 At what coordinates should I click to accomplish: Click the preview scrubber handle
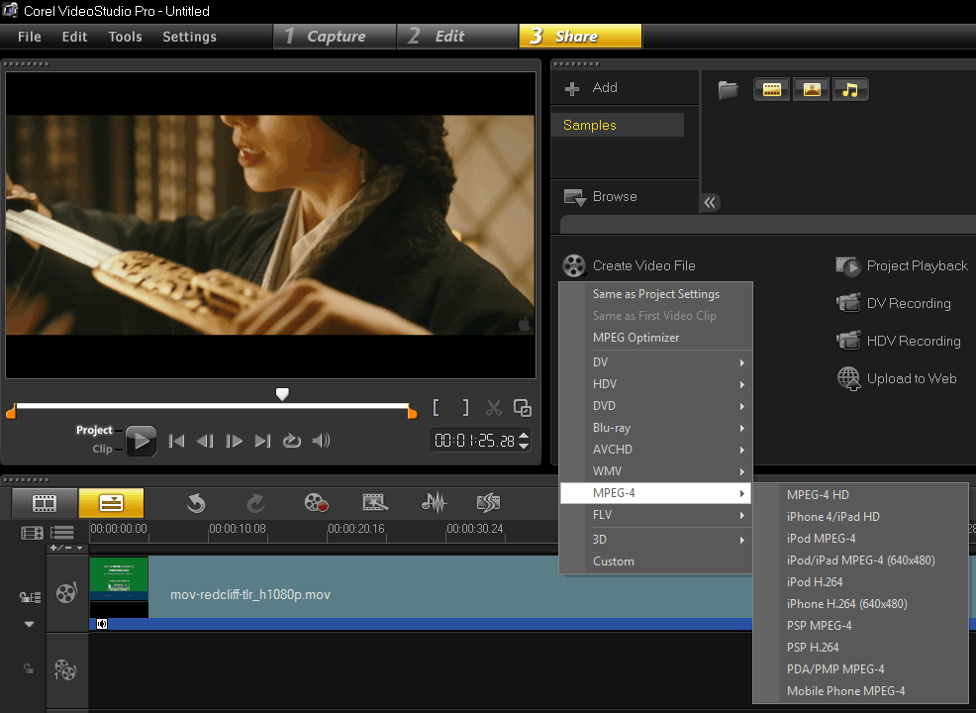(x=282, y=394)
